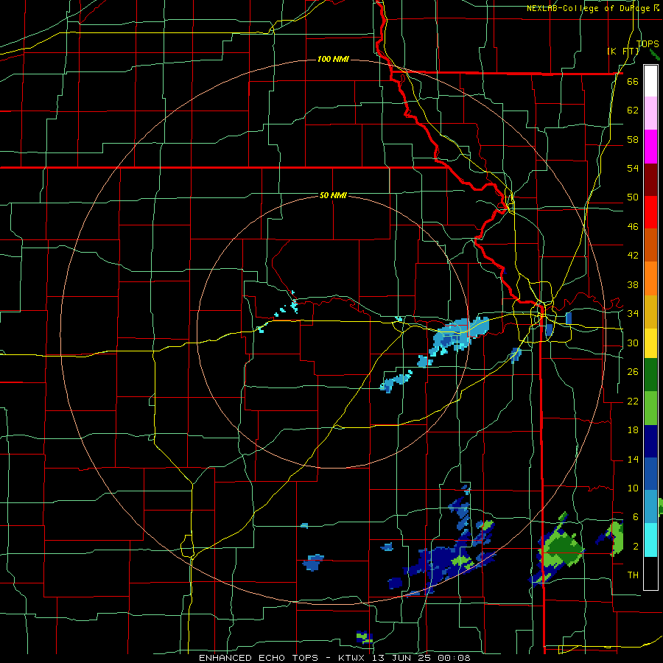Click the legend value "62"
This screenshot has height=663, width=663.
tap(633, 110)
